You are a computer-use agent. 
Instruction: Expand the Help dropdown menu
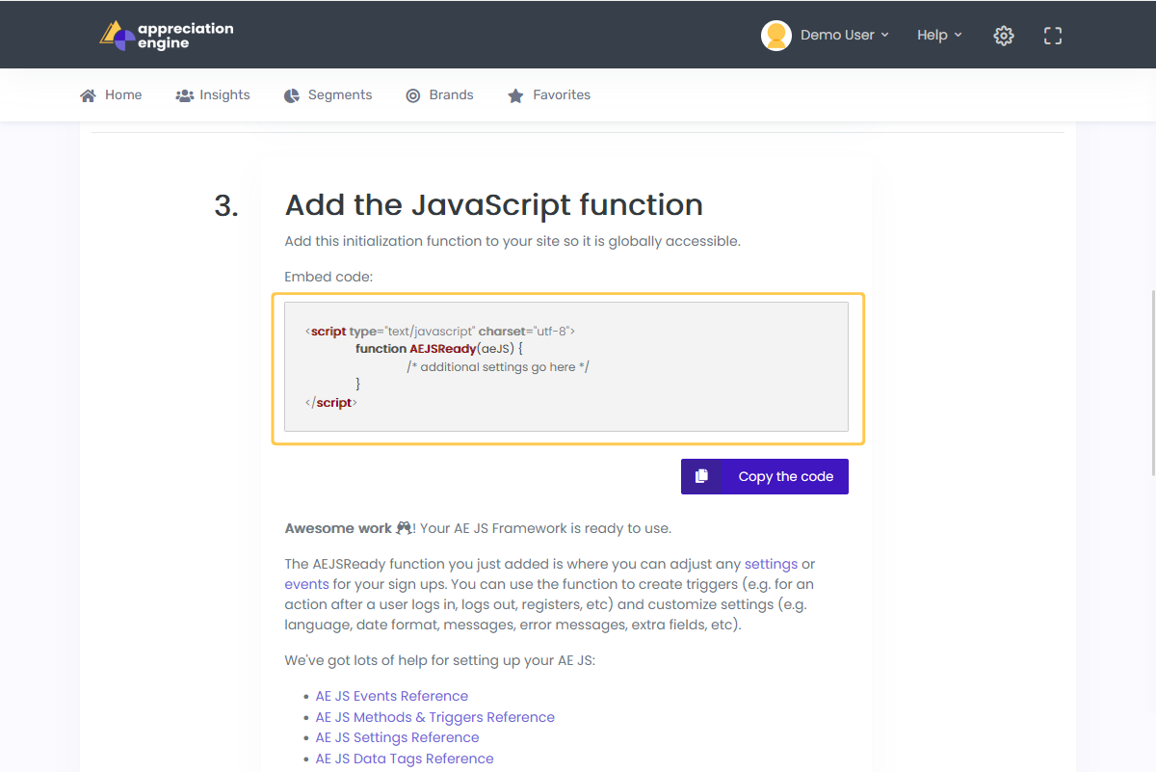tap(939, 35)
